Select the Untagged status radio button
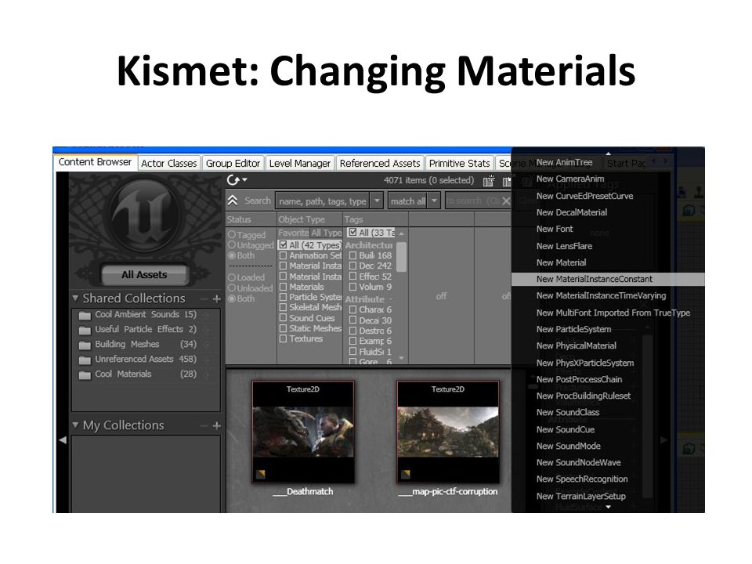Image resolution: width=752 pixels, height=564 pixels. pyautogui.click(x=232, y=245)
